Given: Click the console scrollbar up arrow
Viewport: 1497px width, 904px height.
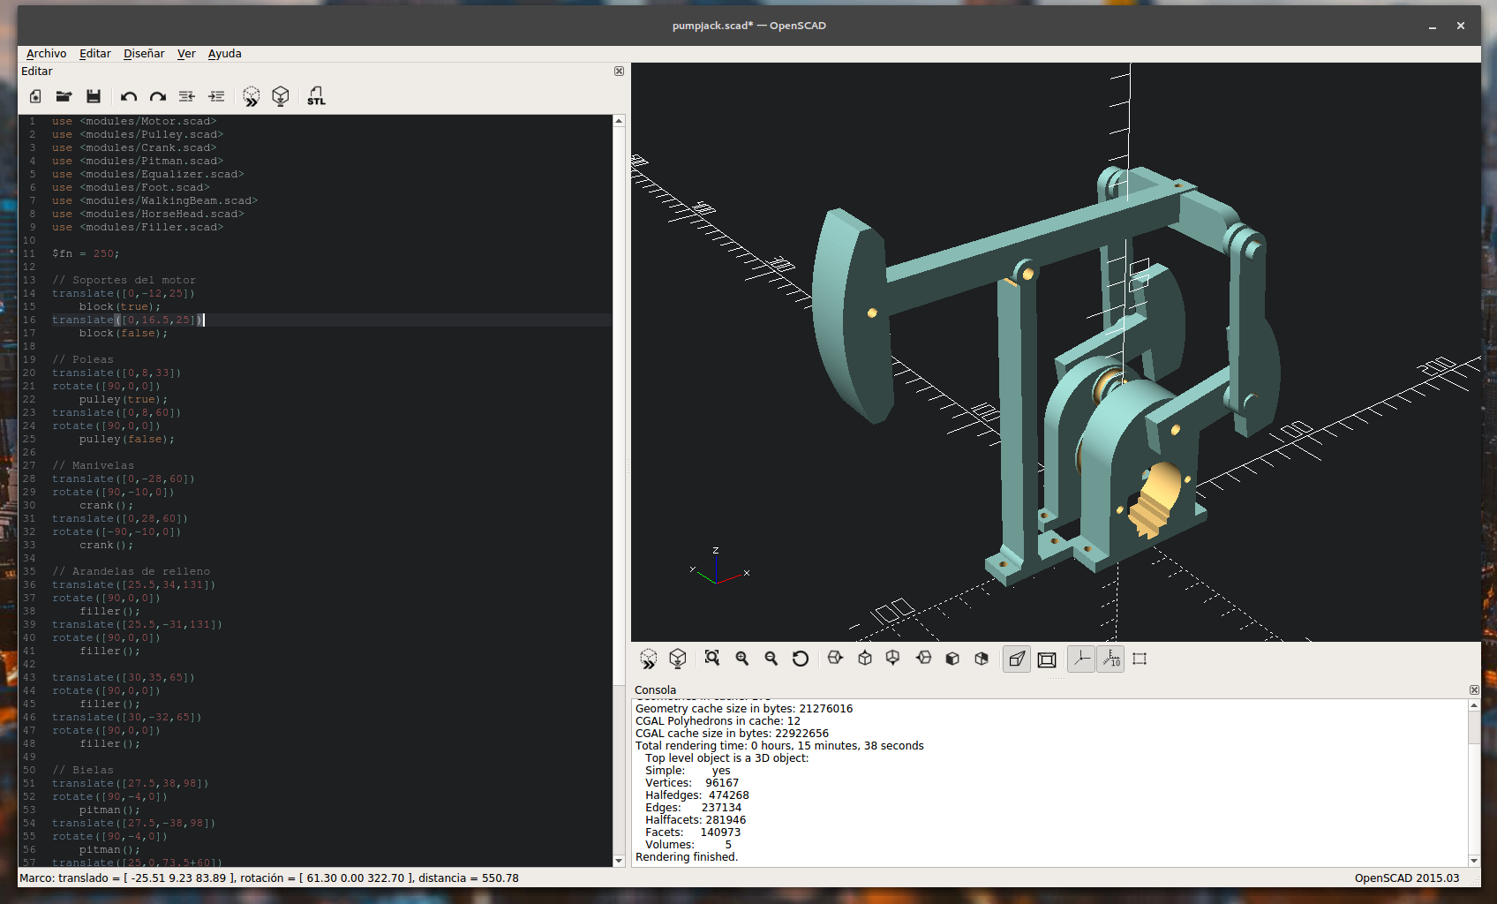Looking at the screenshot, I should [x=1474, y=705].
